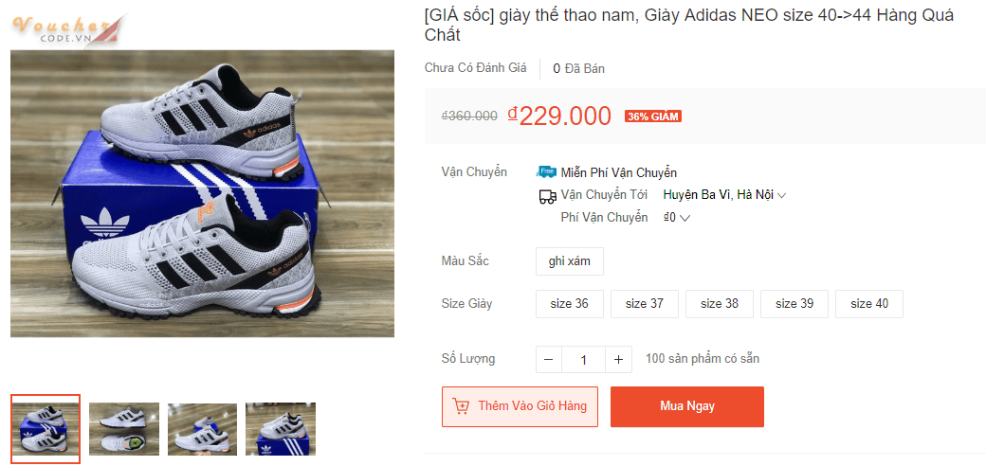Image resolution: width=986 pixels, height=466 pixels.
Task: Choose size 38 option
Action: [x=719, y=304]
